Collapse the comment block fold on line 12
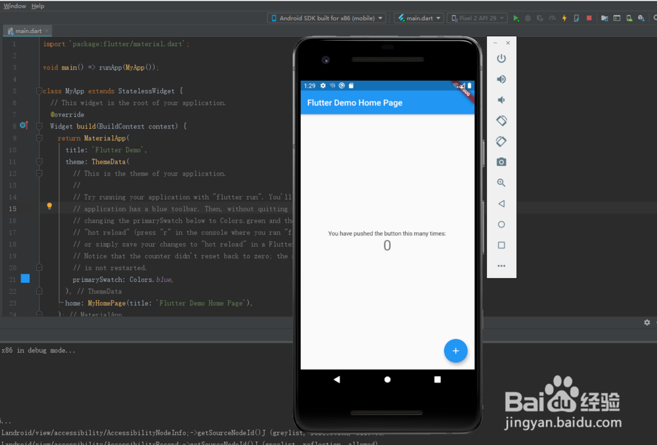 pos(39,173)
